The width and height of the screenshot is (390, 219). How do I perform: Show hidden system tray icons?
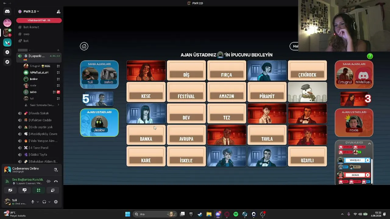click(342, 214)
